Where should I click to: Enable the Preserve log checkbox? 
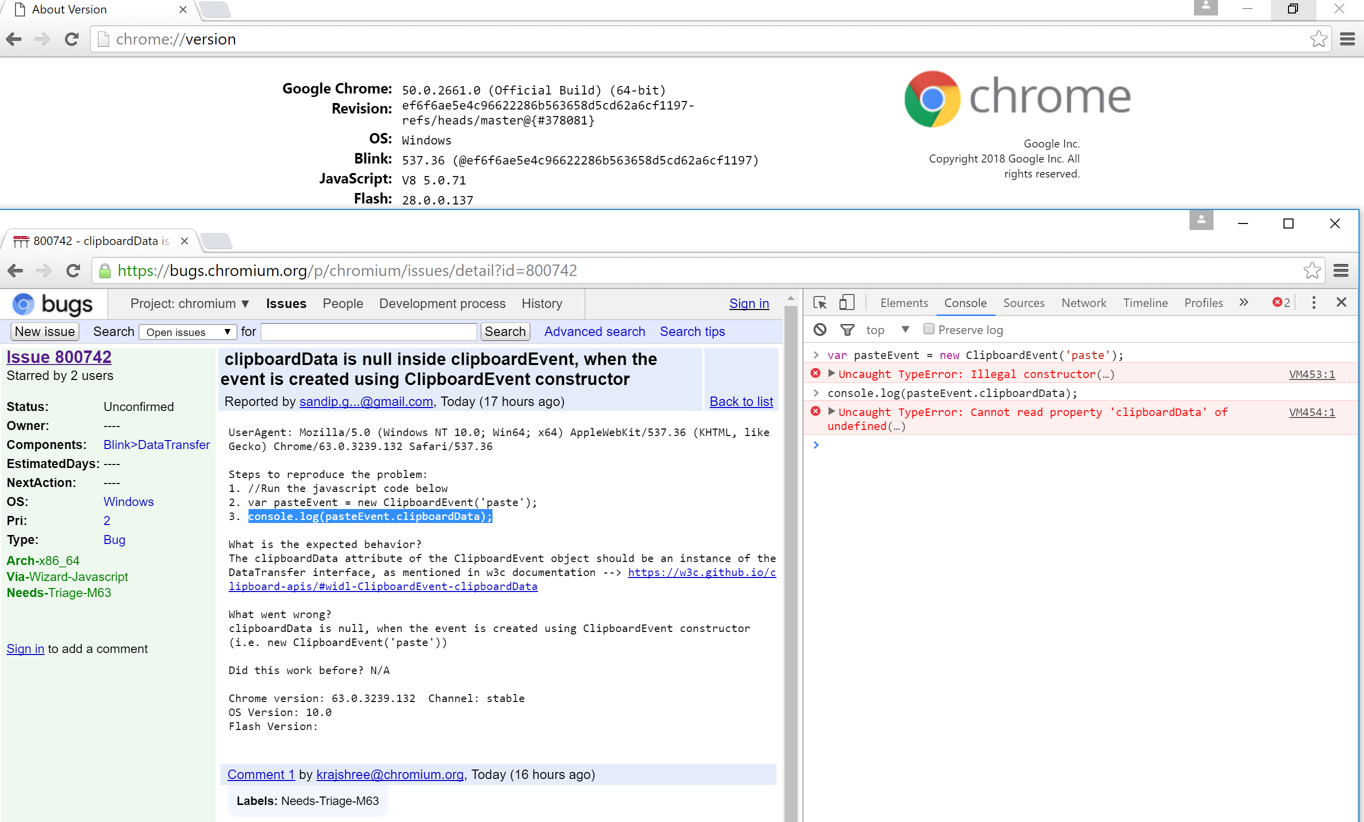[x=929, y=329]
